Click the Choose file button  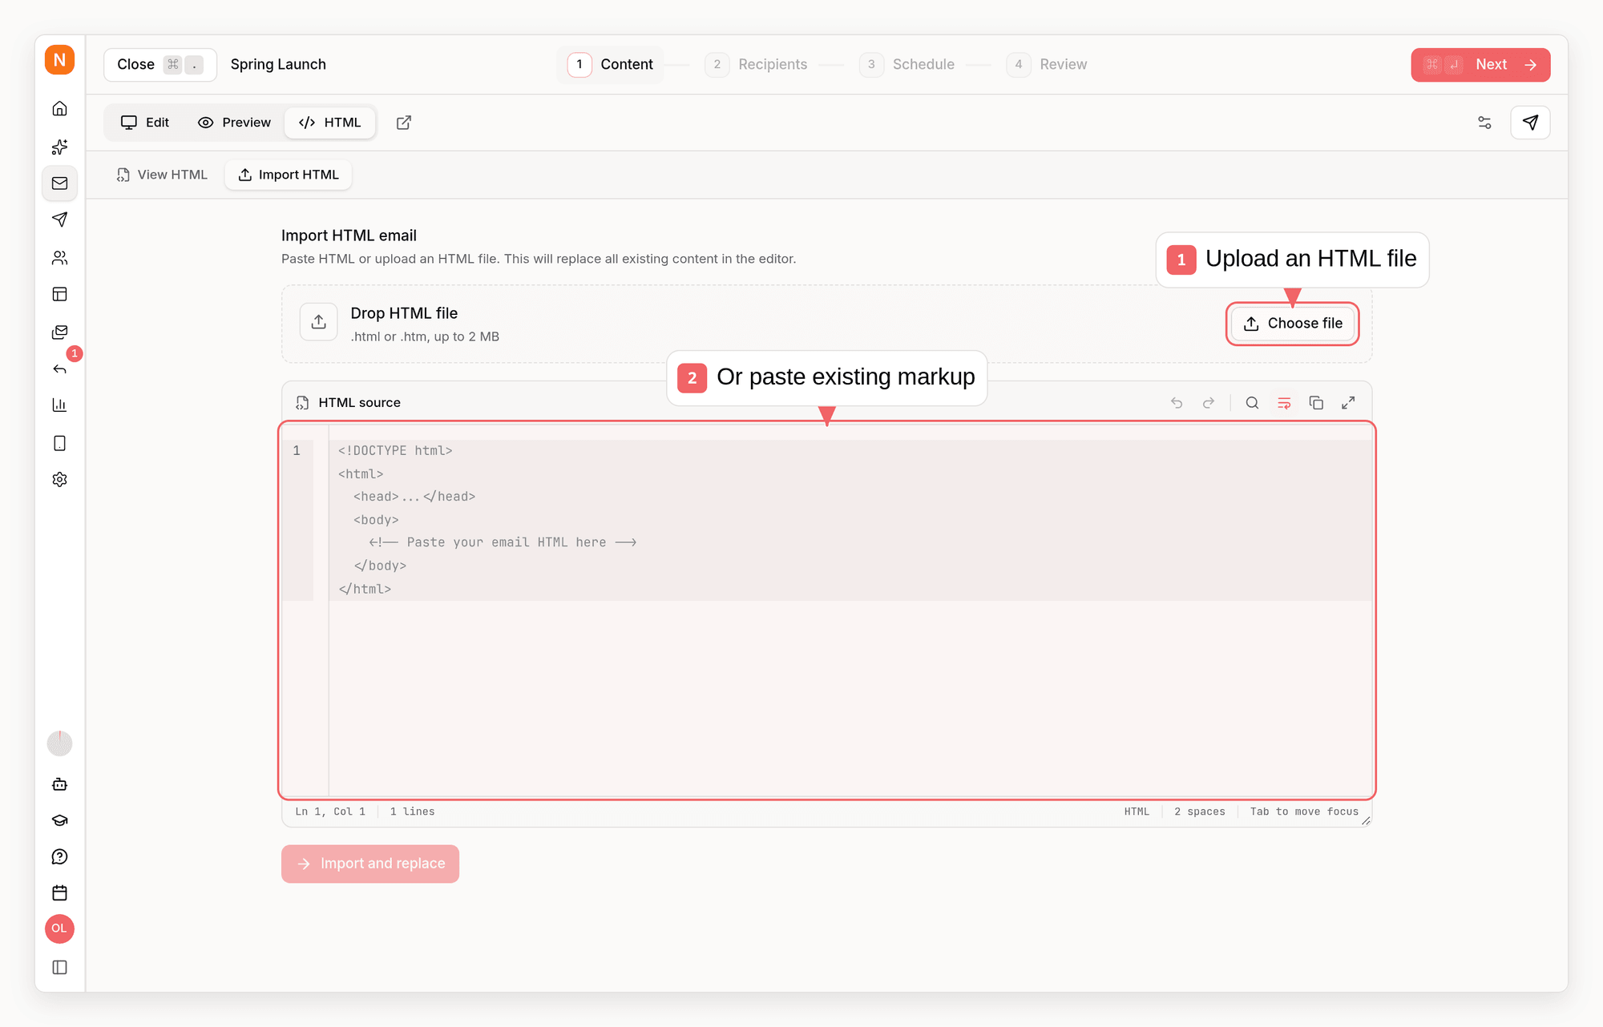[x=1293, y=324]
